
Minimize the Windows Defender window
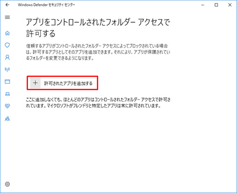203,5
